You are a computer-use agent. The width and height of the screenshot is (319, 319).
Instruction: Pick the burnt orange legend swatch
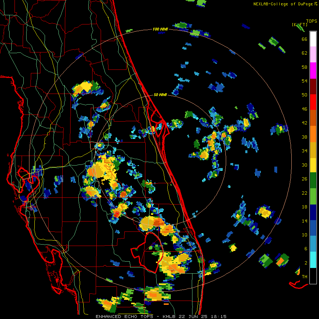tap(313, 118)
